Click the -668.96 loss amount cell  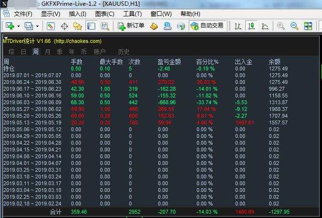[168, 102]
